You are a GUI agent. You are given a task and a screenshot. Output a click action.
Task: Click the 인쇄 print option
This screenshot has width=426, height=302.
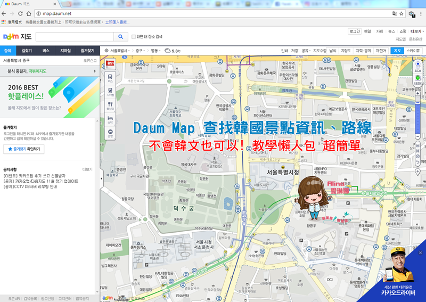coord(284,51)
